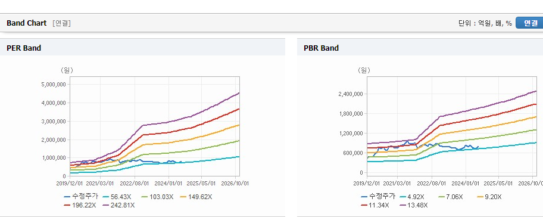Viewport: 543px width, 217px height.
Task: Click the (원) unit label above PER chart
Action: pyautogui.click(x=67, y=70)
